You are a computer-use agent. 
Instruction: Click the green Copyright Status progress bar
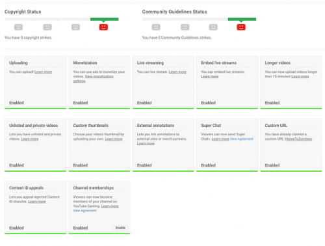point(104,20)
